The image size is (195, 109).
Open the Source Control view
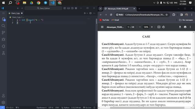click(3, 32)
